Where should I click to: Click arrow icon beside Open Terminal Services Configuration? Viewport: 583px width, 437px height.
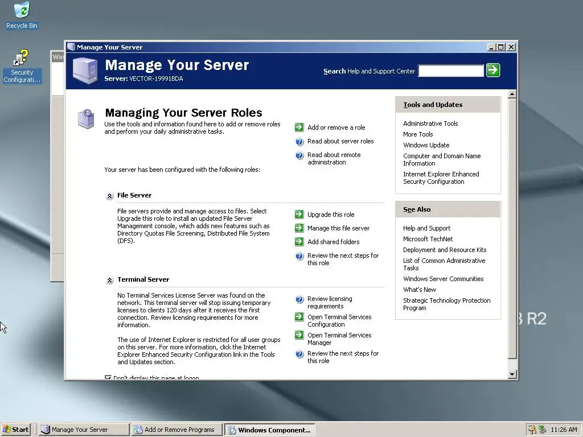[299, 317]
